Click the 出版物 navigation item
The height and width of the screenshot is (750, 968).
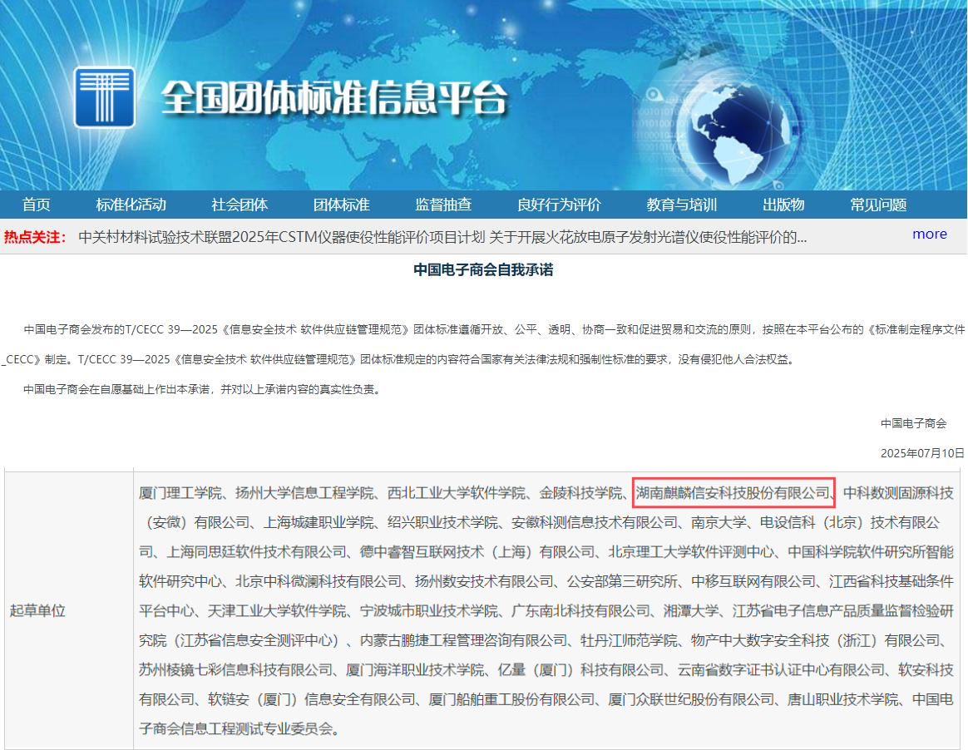(x=783, y=205)
